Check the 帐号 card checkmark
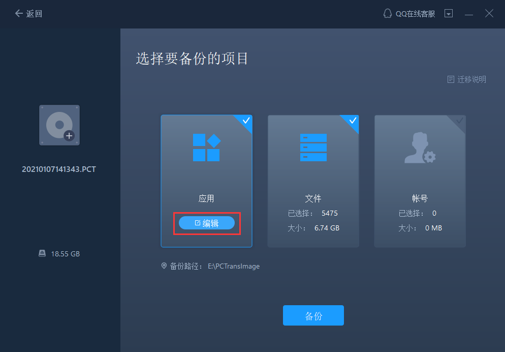Image resolution: width=505 pixels, height=352 pixels. click(459, 121)
